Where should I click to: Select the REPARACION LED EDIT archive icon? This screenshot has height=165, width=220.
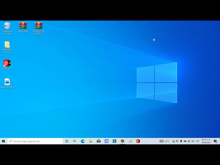point(38,28)
